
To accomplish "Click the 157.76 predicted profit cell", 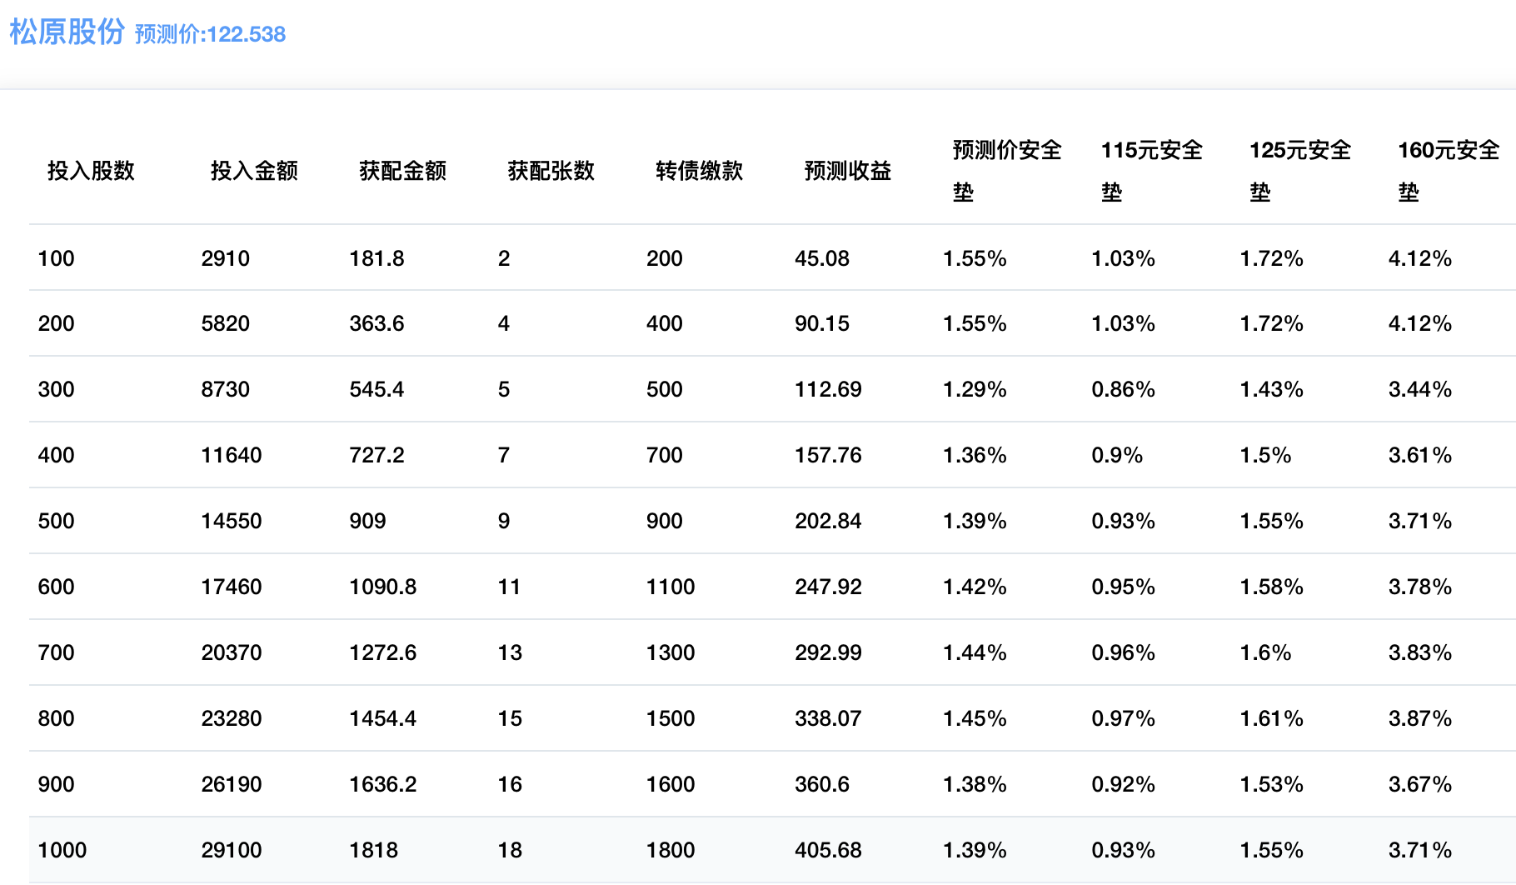I will pyautogui.click(x=828, y=455).
